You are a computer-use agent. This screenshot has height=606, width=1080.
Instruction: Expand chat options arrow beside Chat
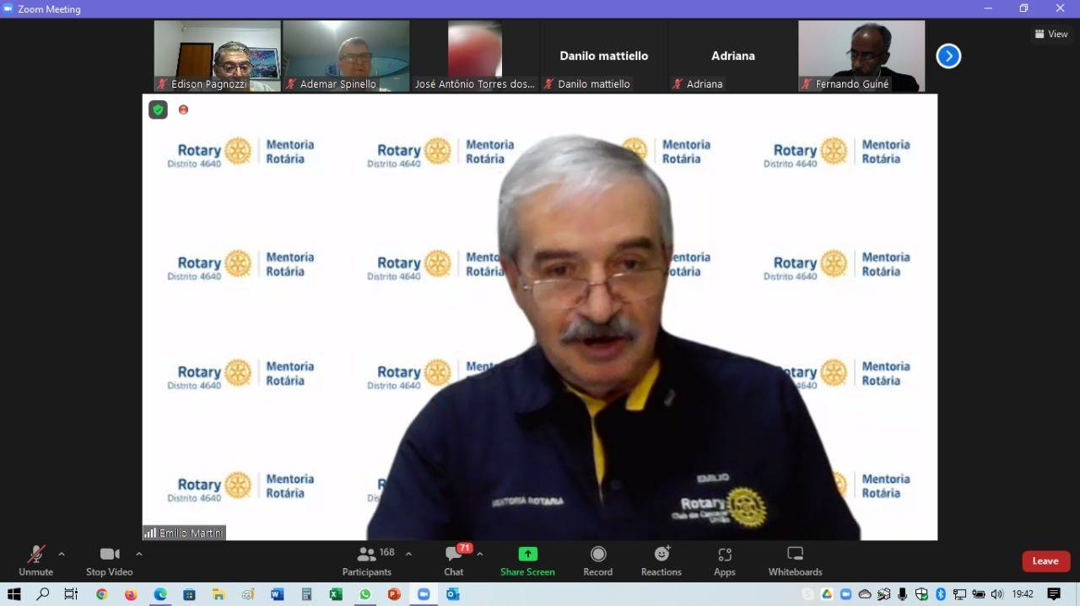[x=480, y=554]
